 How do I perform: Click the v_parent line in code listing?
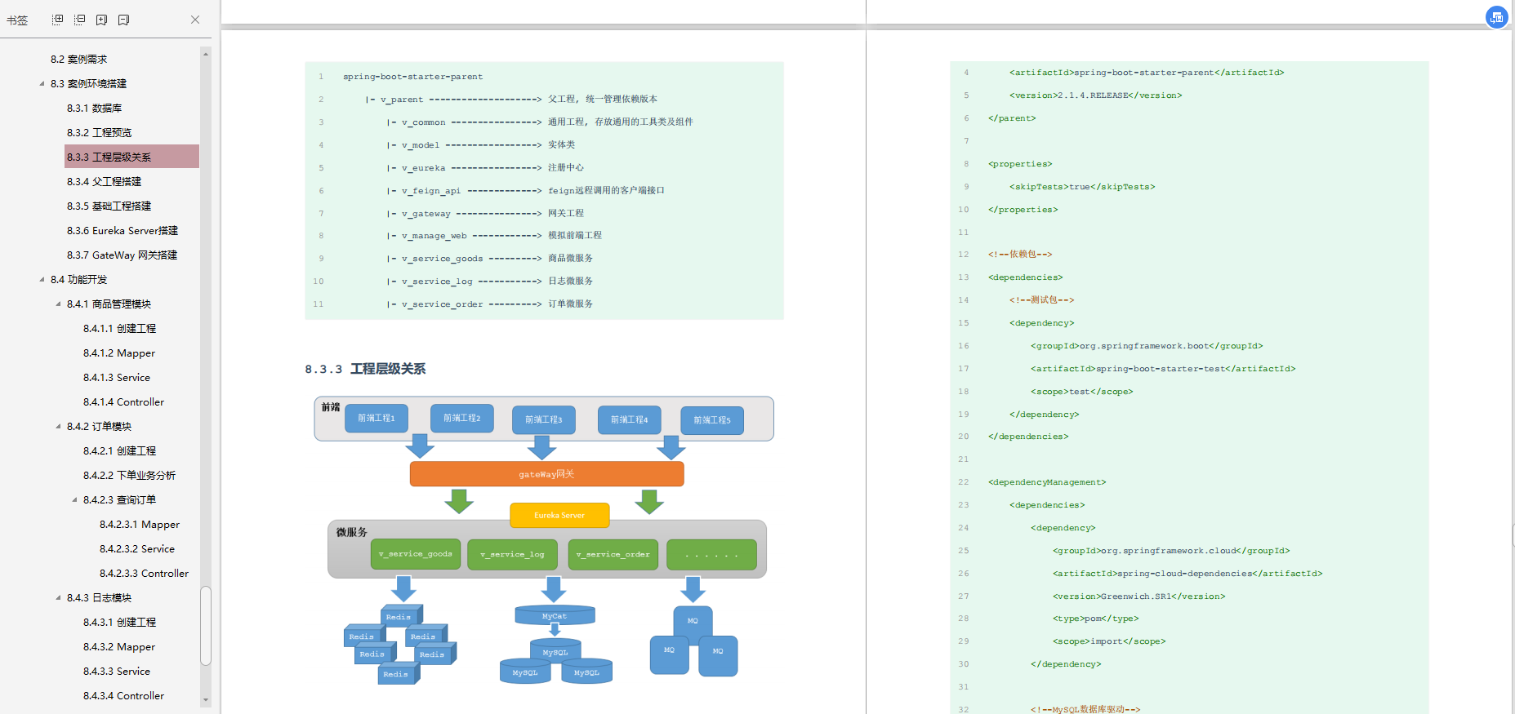pyautogui.click(x=510, y=100)
